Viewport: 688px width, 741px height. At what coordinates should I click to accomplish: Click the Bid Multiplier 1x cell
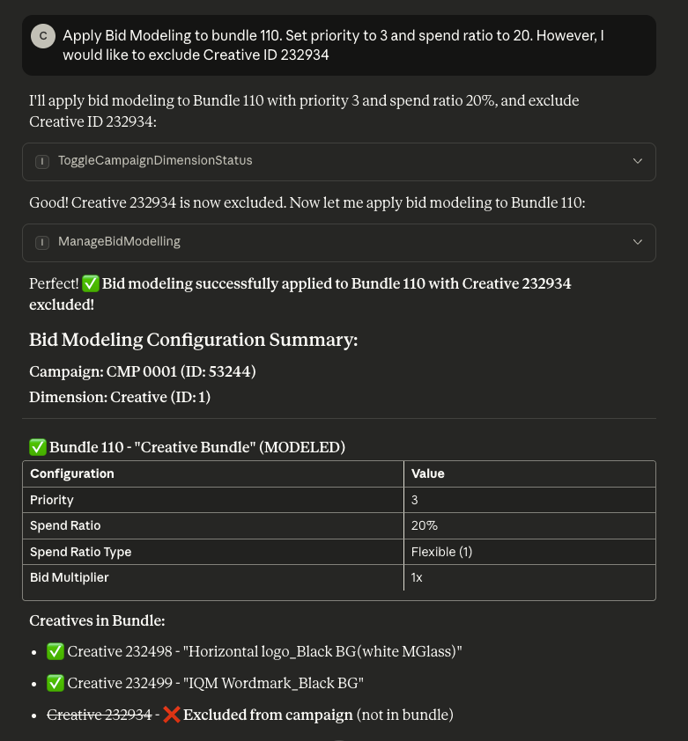point(529,577)
